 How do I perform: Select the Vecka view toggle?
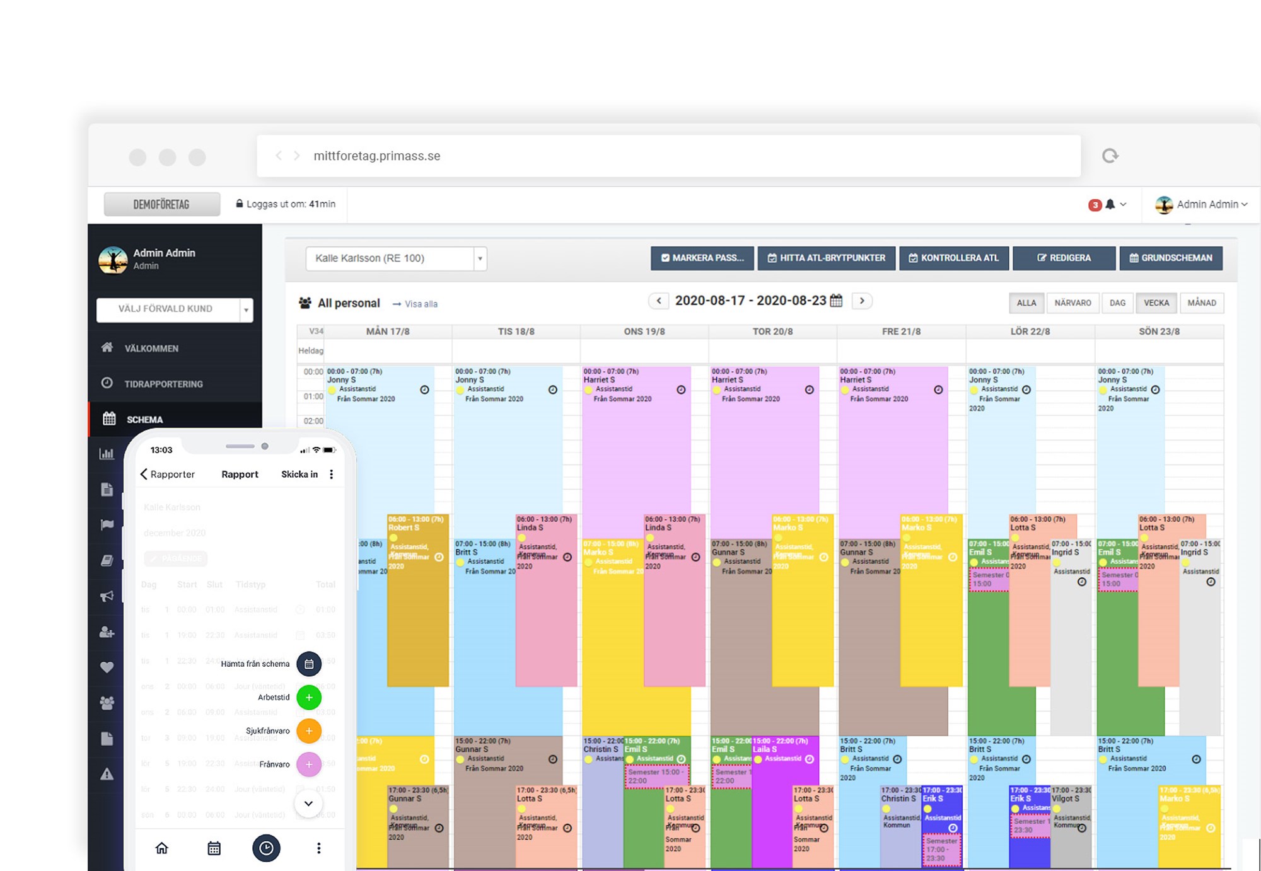(1156, 303)
